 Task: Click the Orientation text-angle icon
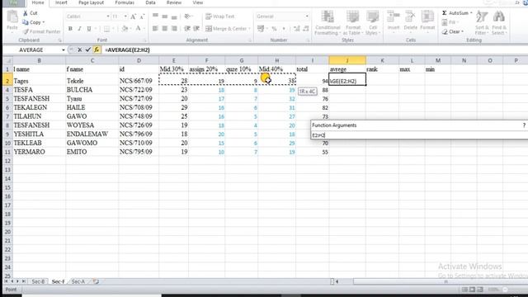click(187, 16)
